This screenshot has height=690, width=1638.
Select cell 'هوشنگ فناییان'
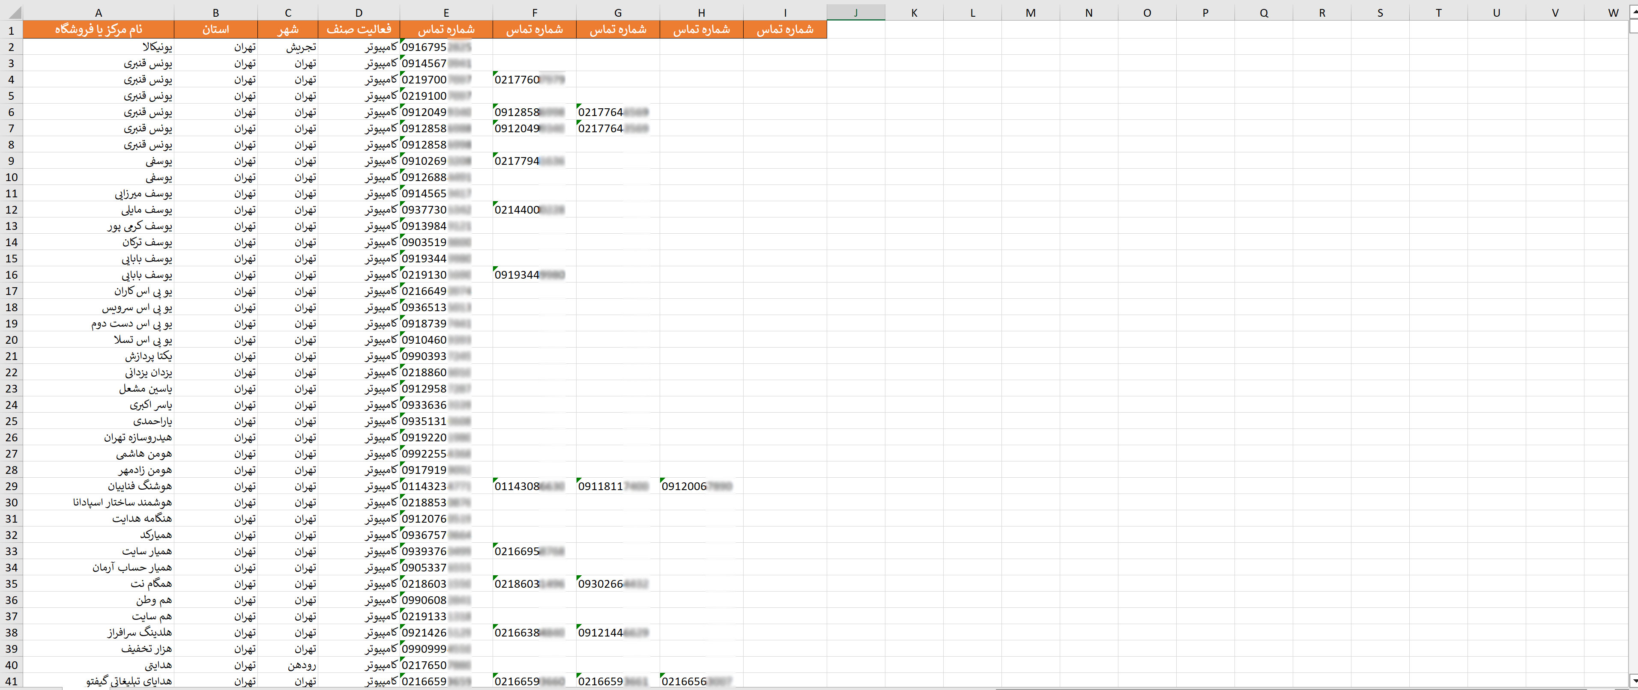click(99, 486)
